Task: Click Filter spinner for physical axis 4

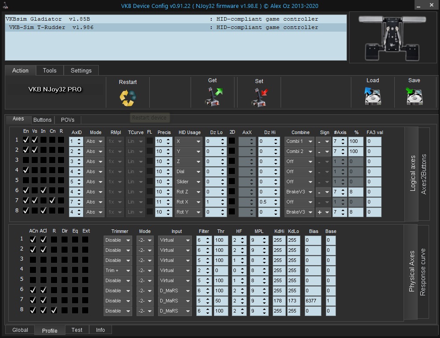Action: click(204, 271)
